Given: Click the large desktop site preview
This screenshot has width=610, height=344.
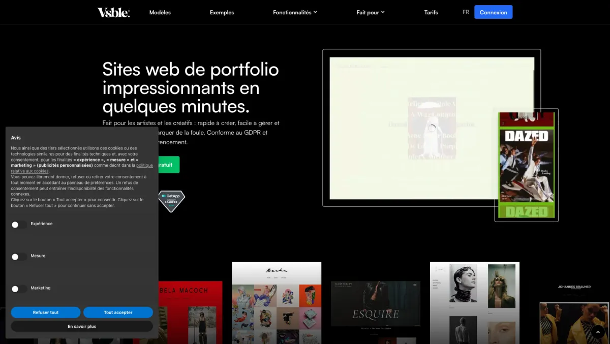Looking at the screenshot, I should point(432,128).
